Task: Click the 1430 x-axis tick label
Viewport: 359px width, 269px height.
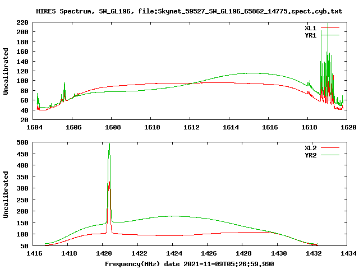Action: pyautogui.click(x=279, y=253)
